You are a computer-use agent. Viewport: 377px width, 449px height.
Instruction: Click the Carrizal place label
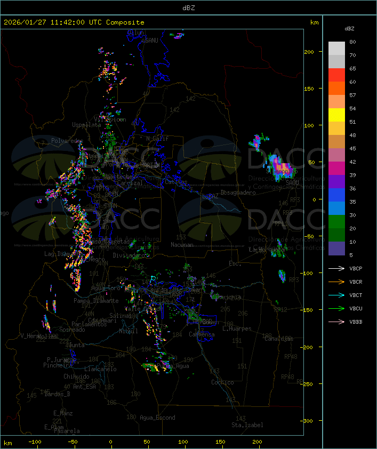(x=130, y=183)
